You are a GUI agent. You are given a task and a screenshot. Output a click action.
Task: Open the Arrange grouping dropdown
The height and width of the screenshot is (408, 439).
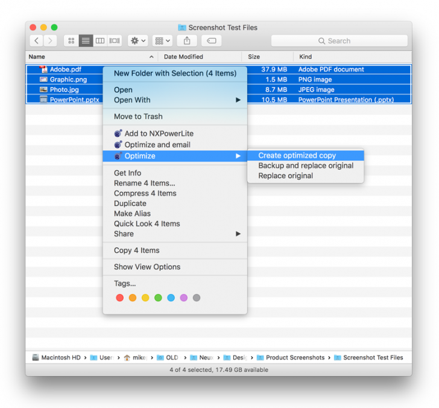162,41
